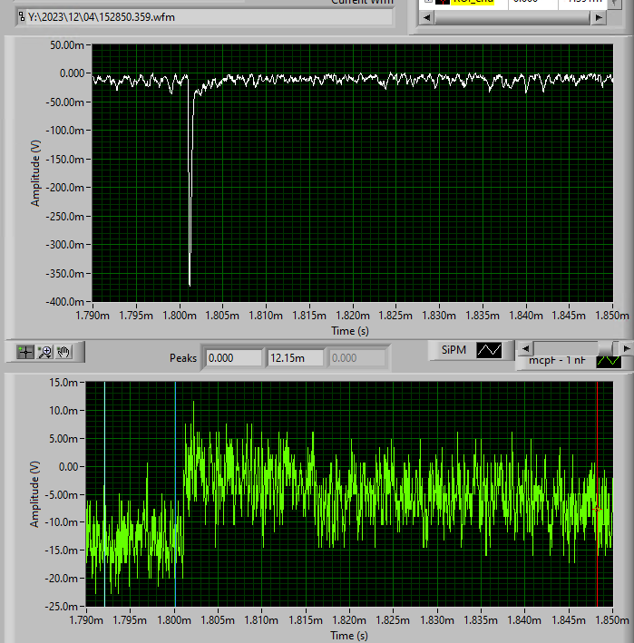This screenshot has height=643, width=634.
Task: Open the SiPM plot style sample
Action: coord(489,350)
